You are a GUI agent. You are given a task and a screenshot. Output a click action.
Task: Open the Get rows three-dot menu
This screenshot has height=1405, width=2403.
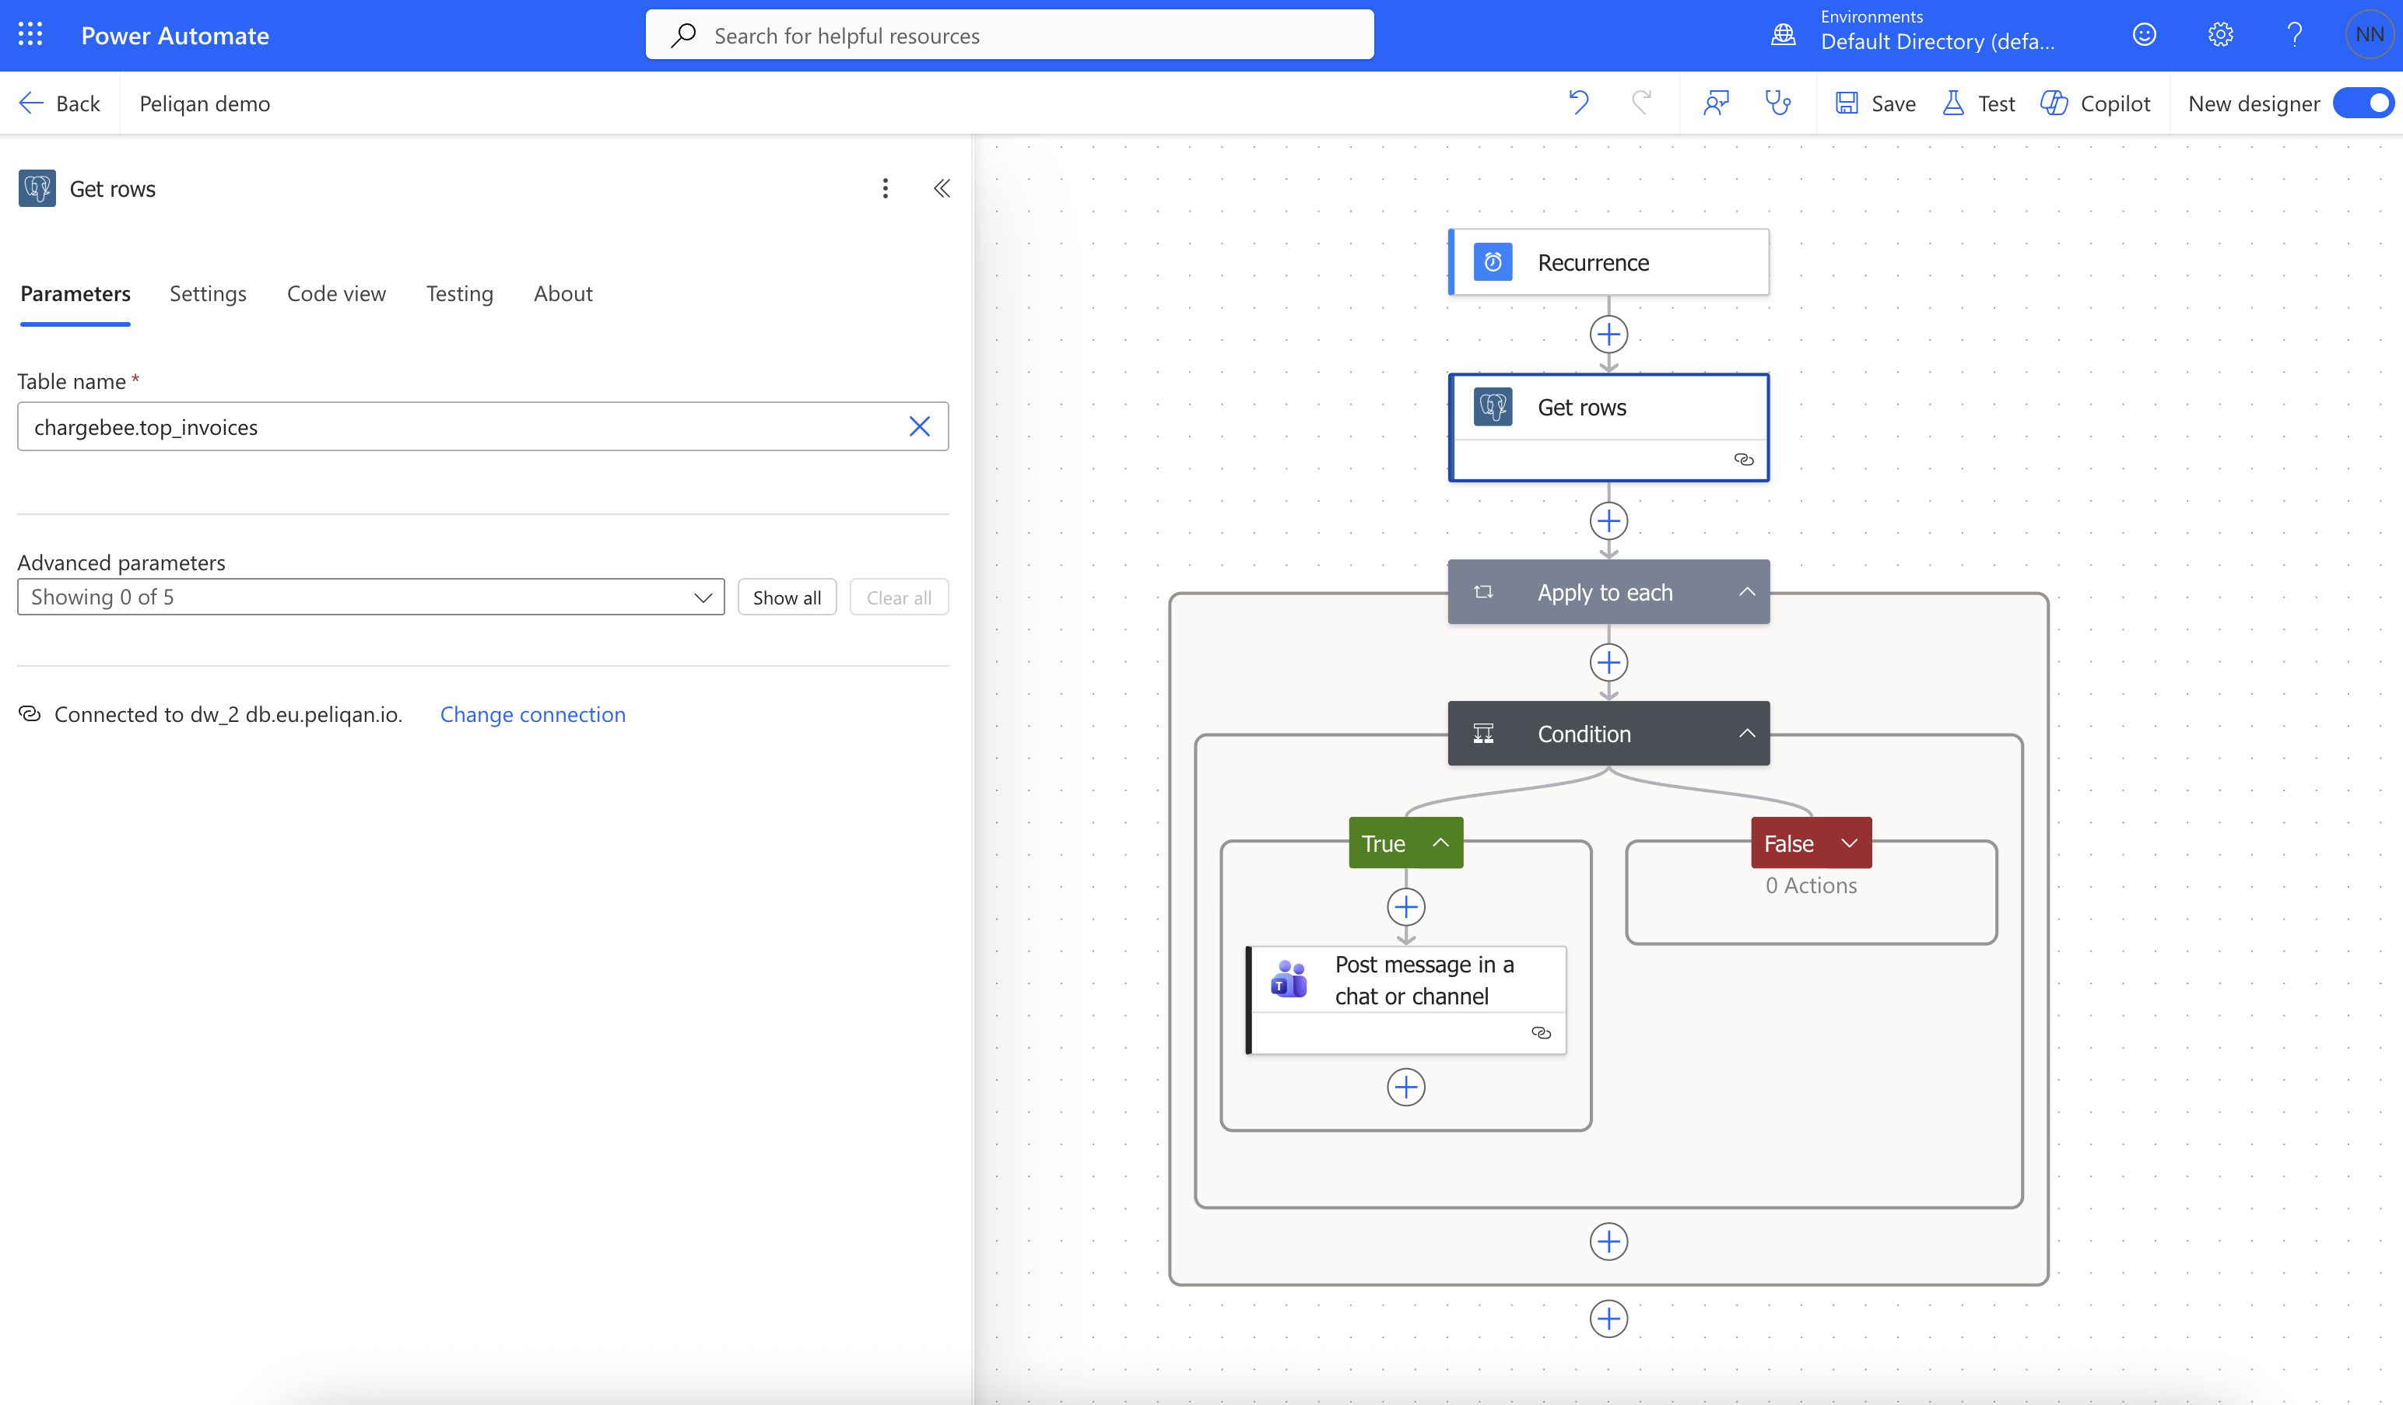(885, 189)
